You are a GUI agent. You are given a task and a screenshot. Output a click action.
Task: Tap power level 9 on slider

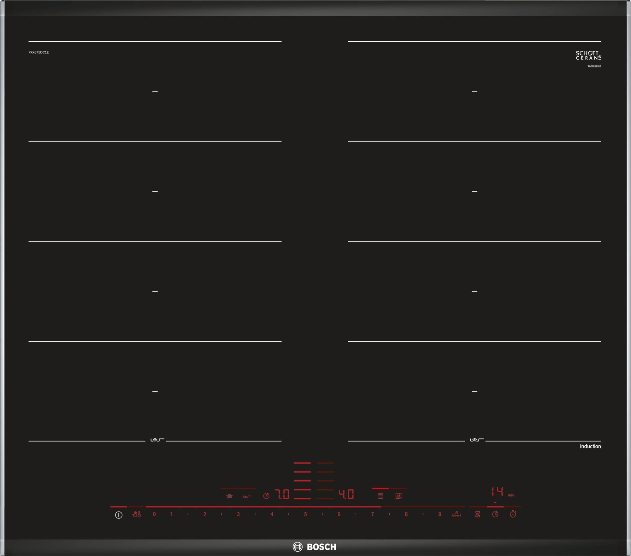pos(439,514)
